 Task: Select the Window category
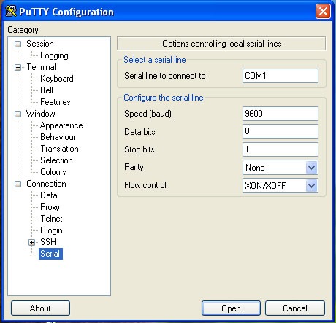pyautogui.click(x=41, y=114)
